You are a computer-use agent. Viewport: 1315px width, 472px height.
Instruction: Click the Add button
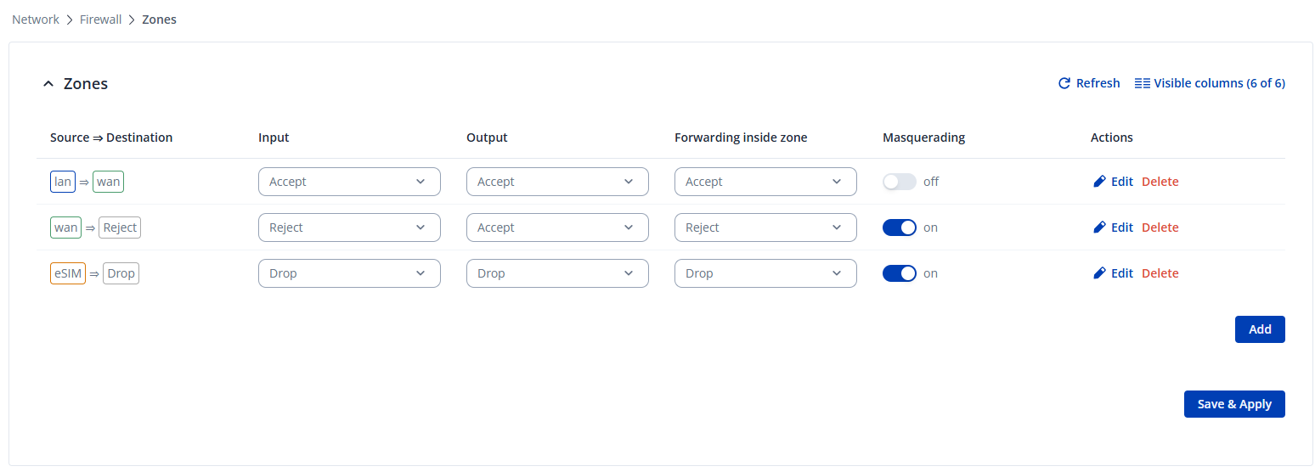pyautogui.click(x=1259, y=329)
